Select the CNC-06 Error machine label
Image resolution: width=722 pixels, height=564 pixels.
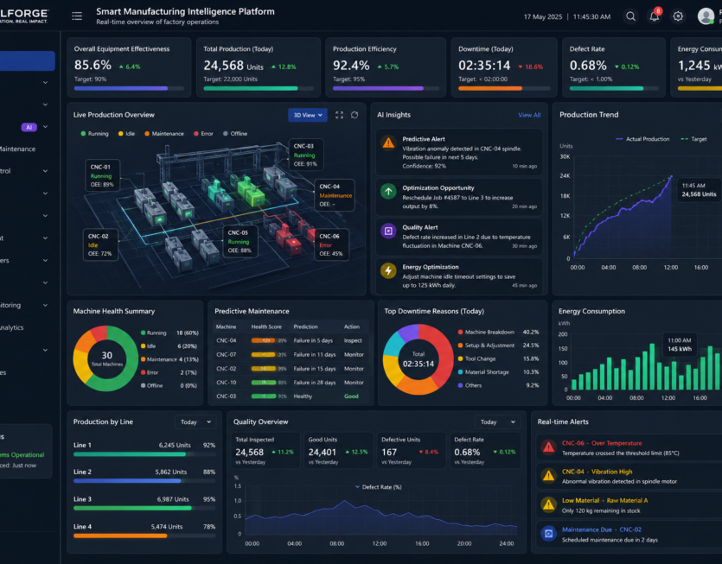click(x=331, y=244)
